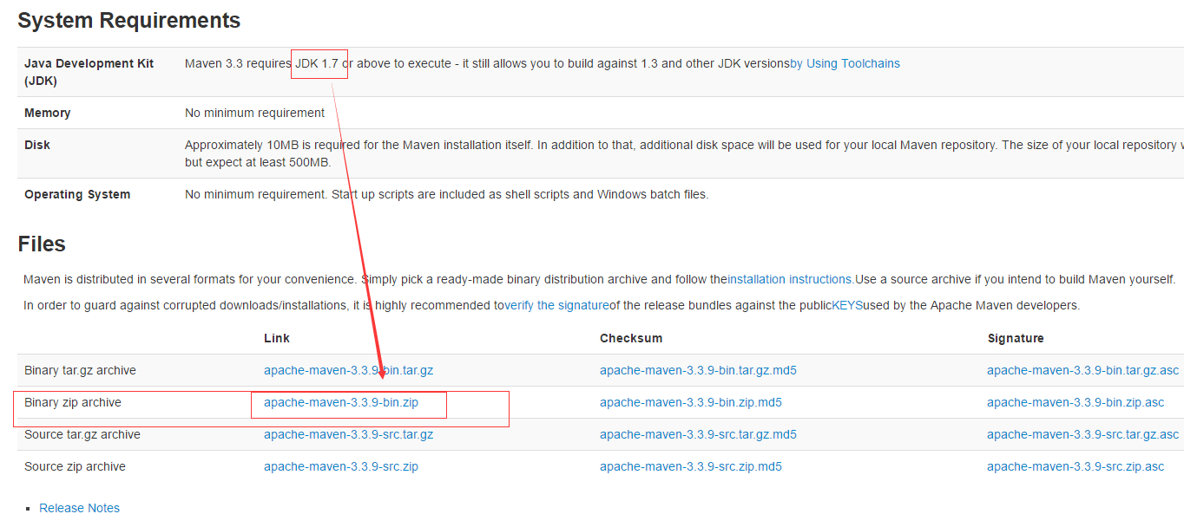Open checksum apache-maven-3.3.9-bin.zip.md5
The height and width of the screenshot is (514, 1184).
pos(691,402)
